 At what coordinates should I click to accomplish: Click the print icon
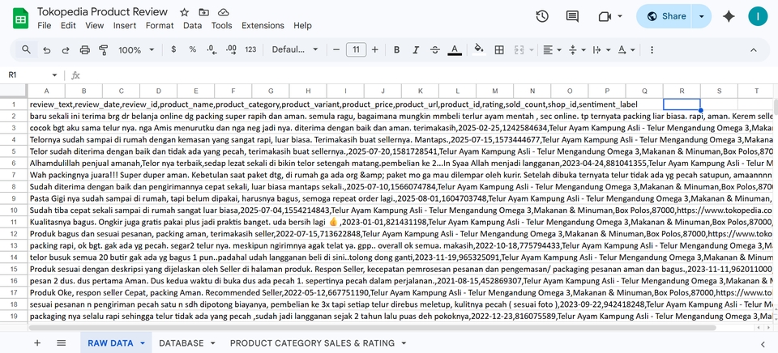[85, 49]
